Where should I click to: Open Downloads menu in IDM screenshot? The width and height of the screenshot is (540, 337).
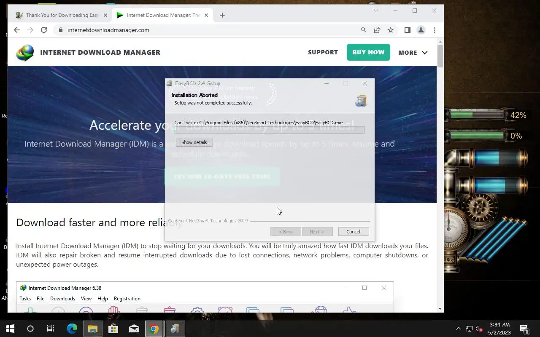(x=62, y=299)
